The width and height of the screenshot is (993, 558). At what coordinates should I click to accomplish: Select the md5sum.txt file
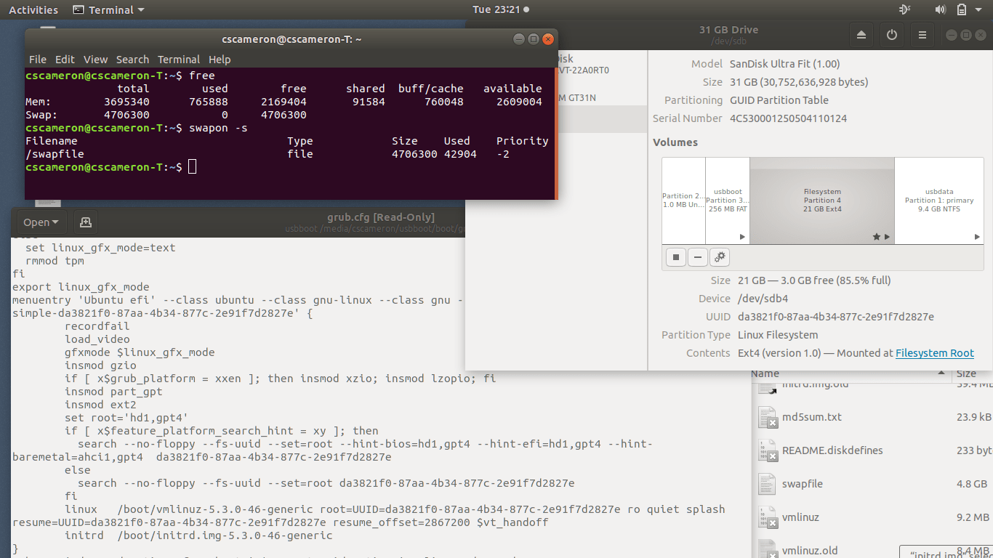[811, 417]
